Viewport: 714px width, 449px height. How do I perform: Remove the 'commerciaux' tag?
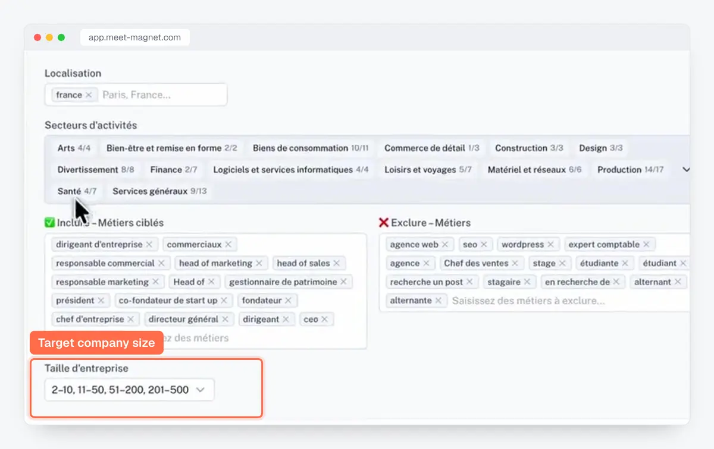coord(228,245)
